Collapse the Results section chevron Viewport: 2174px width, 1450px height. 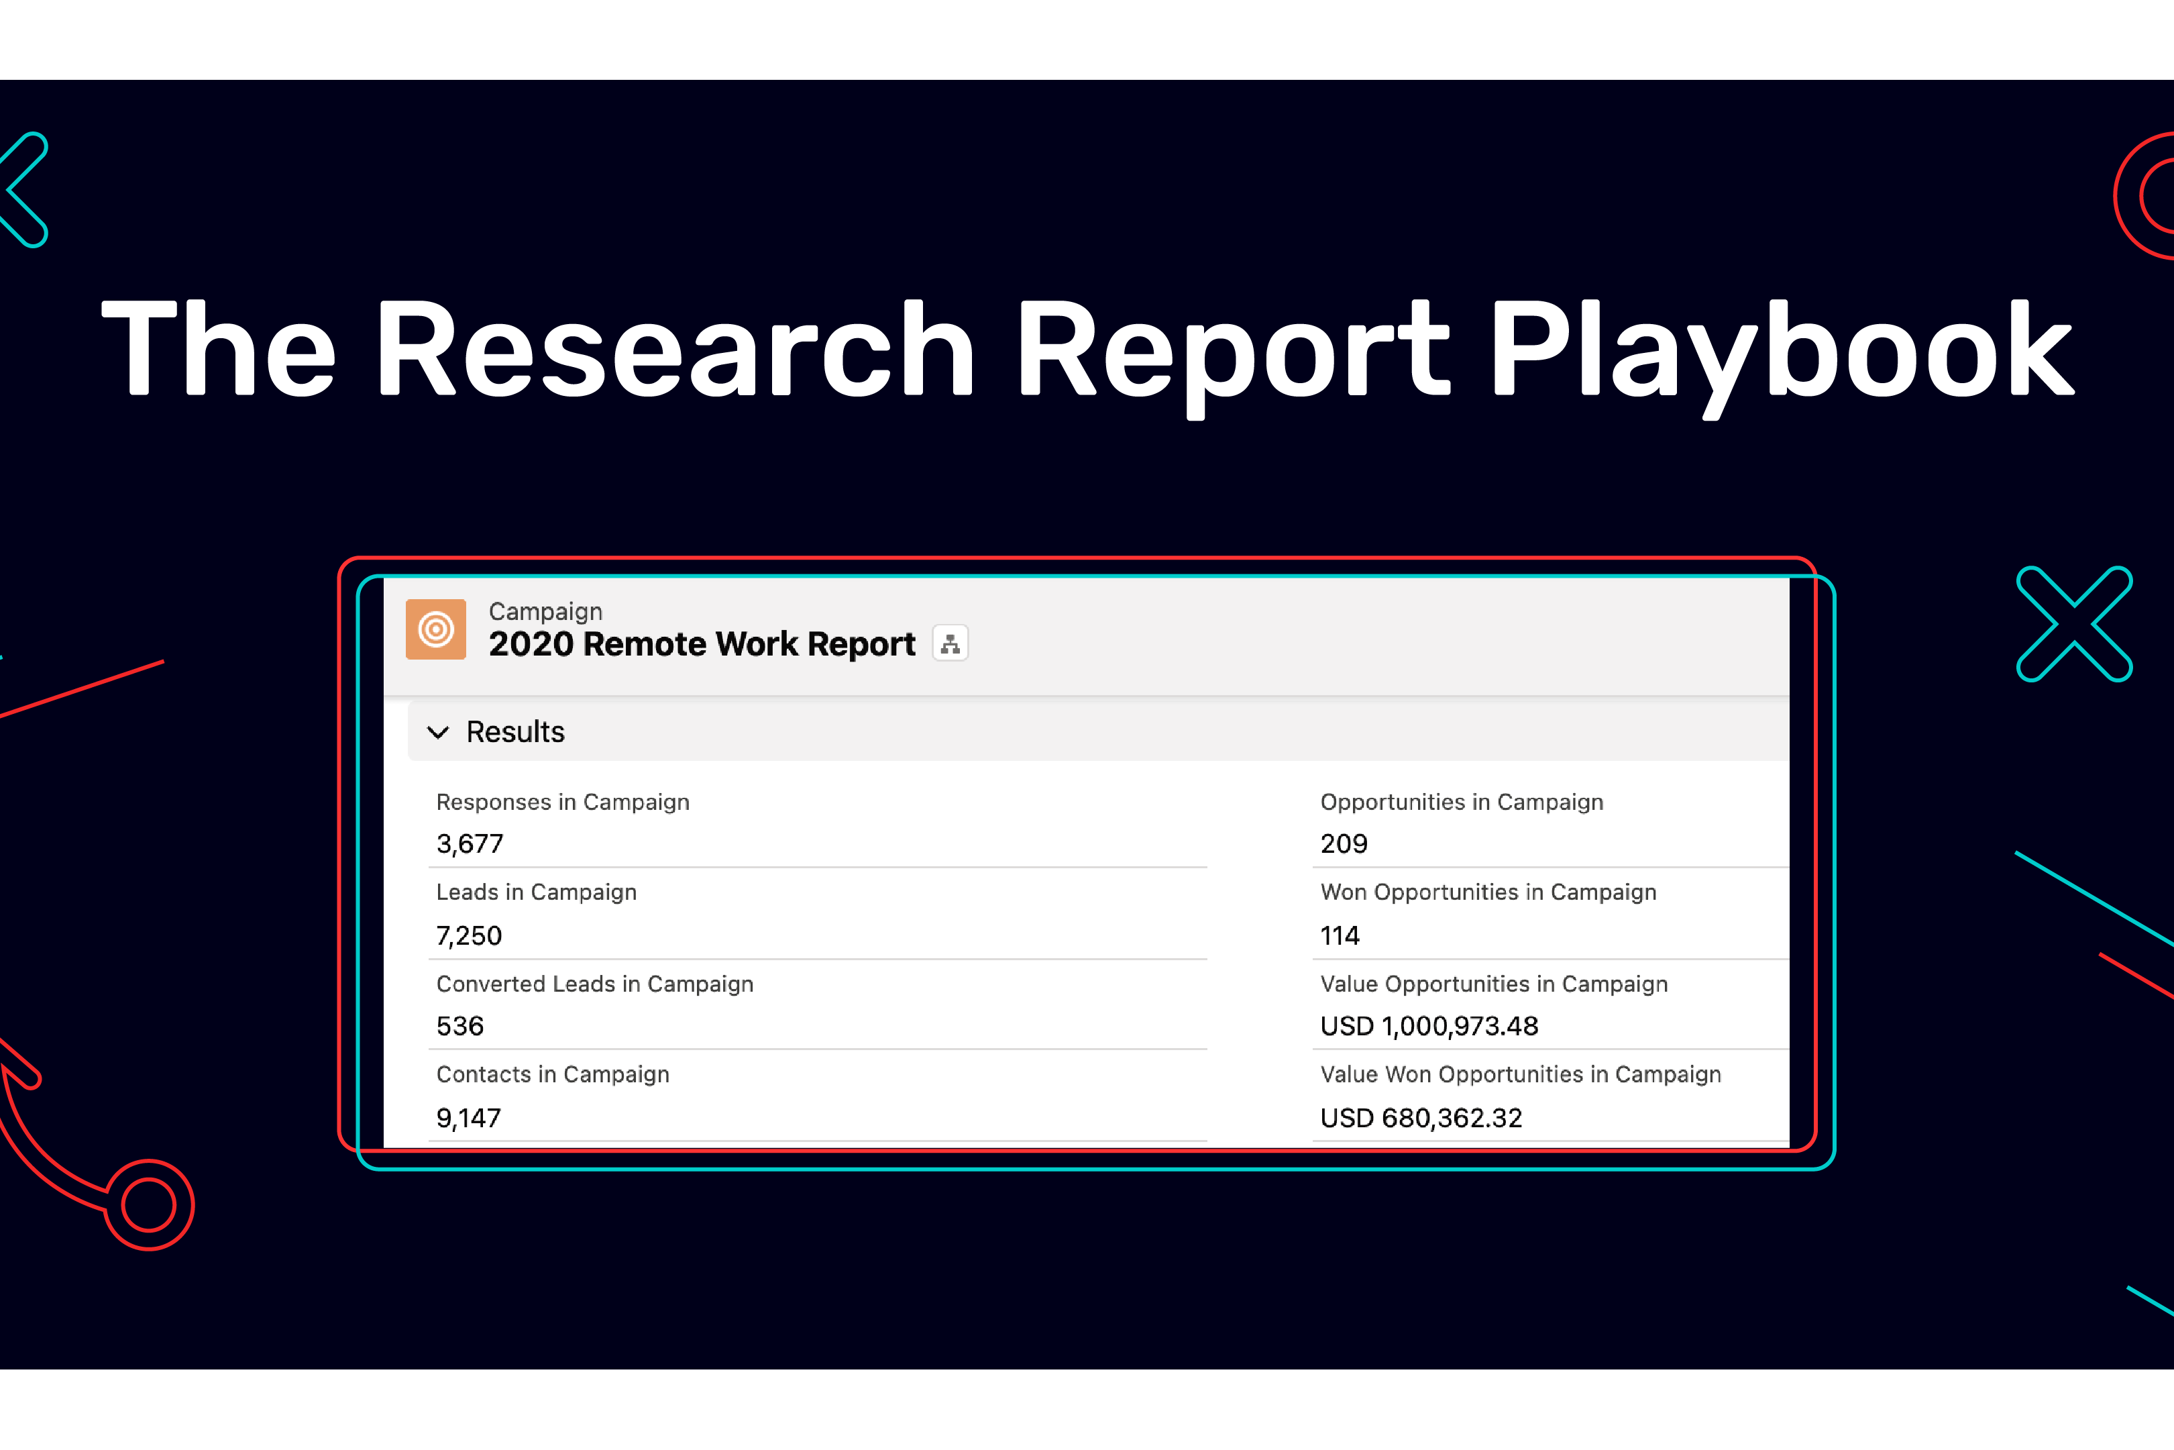coord(438,733)
